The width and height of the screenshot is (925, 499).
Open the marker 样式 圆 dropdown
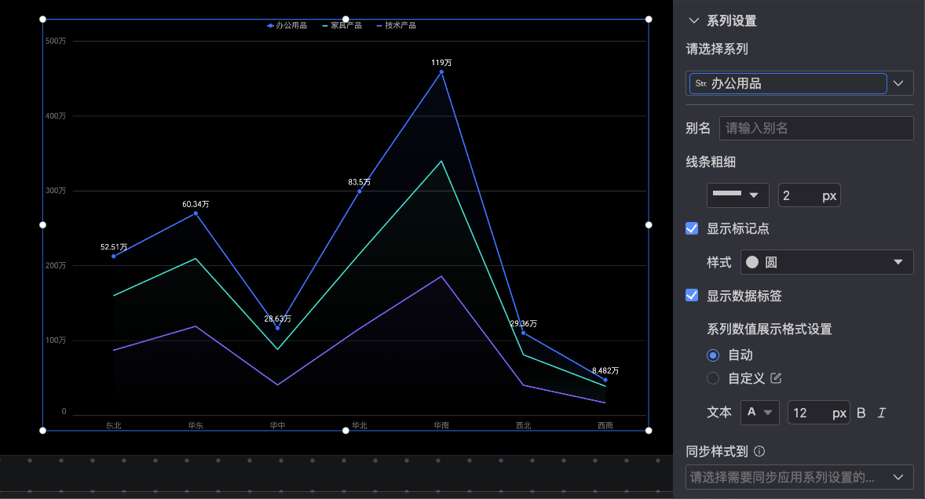pyautogui.click(x=827, y=262)
